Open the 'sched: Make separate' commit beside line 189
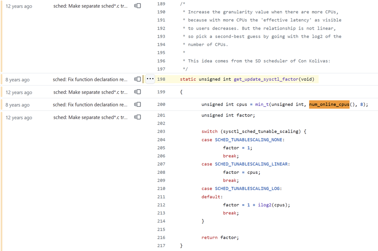The image size is (378, 251). pyautogui.click(x=90, y=6)
